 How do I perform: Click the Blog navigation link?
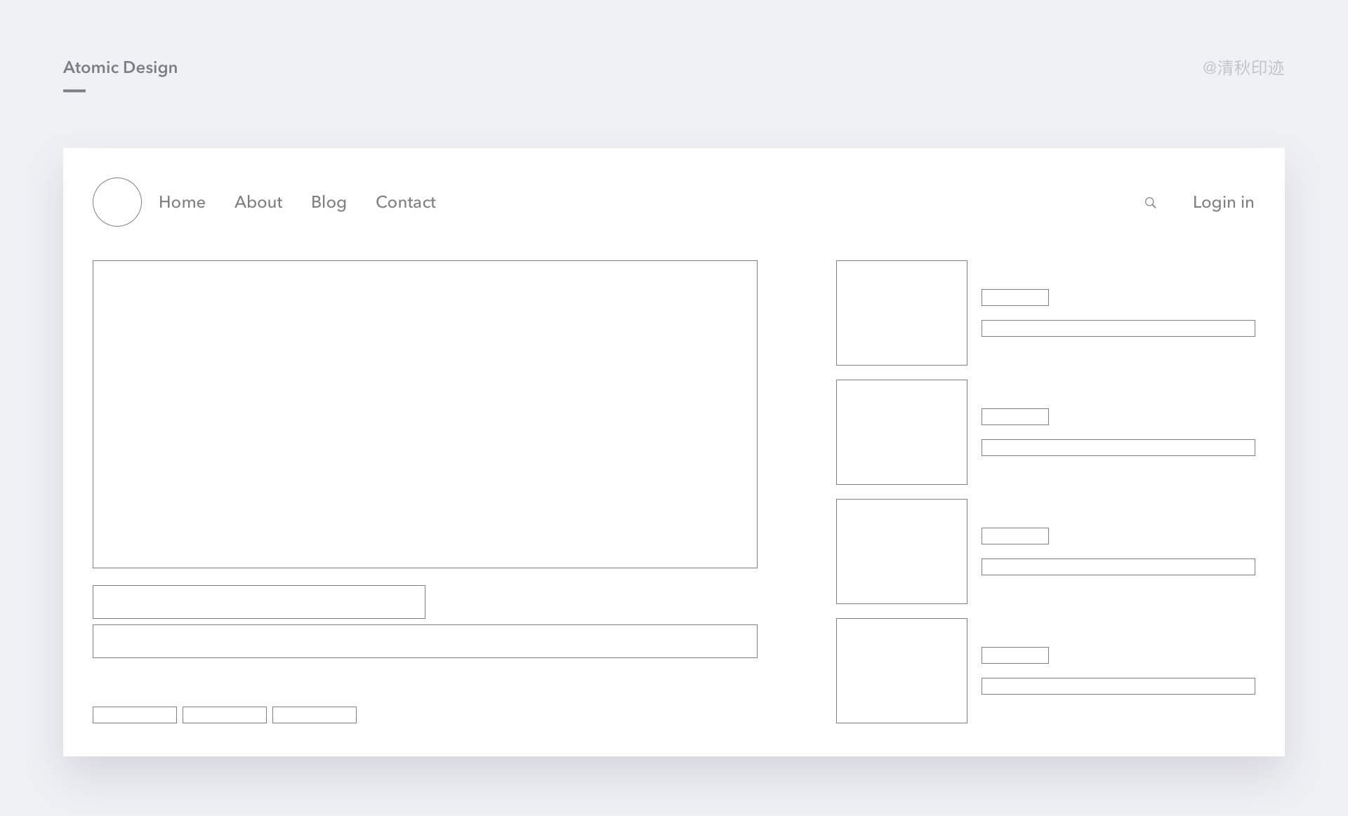(x=329, y=202)
